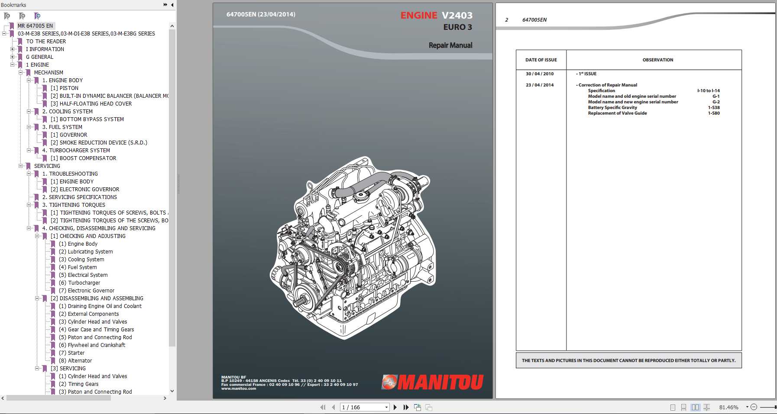Screen dimensions: 777x414
Task: Open the TO THE READER bookmark
Action: (x=46, y=41)
